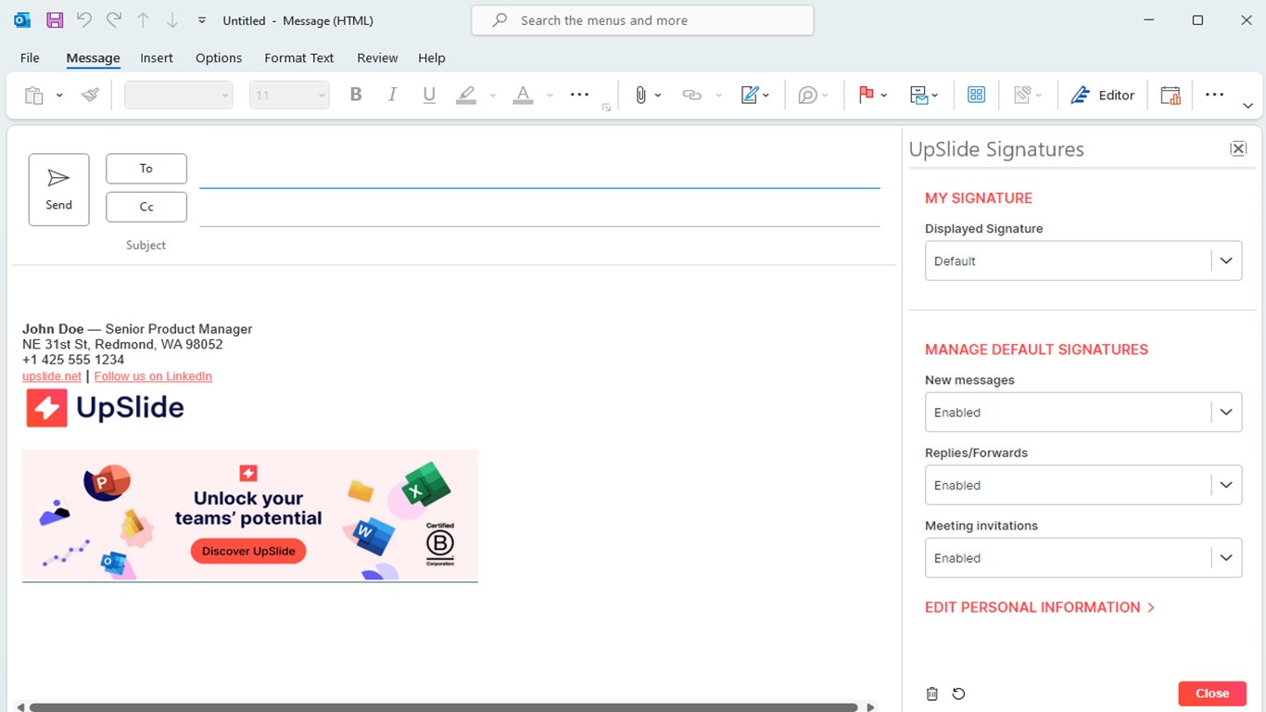Open the upslide.net signature link
Screen dimensions: 1266x712
52,376
